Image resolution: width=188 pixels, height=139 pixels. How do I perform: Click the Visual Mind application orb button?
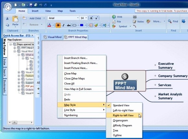[x=8, y=7]
